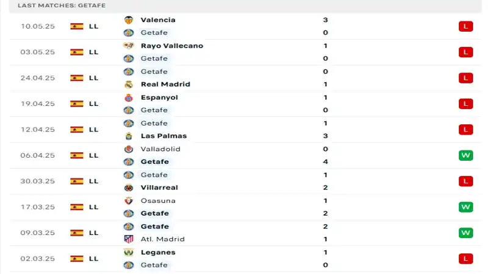Click the Espanyol club crest icon
This screenshot has height=274, width=488.
129,97
